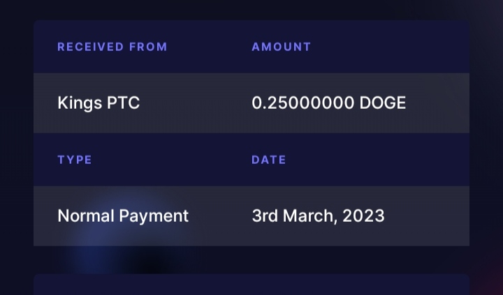Image resolution: width=503 pixels, height=295 pixels.
Task: Click the word Kings in the sender name
Action: (80, 103)
